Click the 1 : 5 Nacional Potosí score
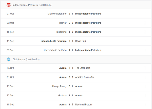The height and width of the screenshot is (109, 152). 71,104
